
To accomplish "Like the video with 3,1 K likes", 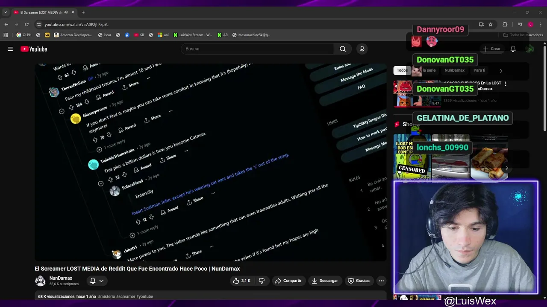I will coord(241,281).
